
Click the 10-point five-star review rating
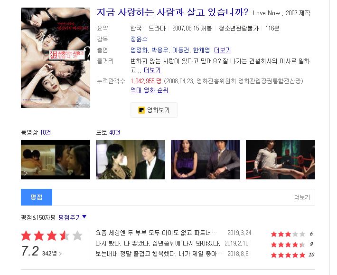click(x=288, y=255)
